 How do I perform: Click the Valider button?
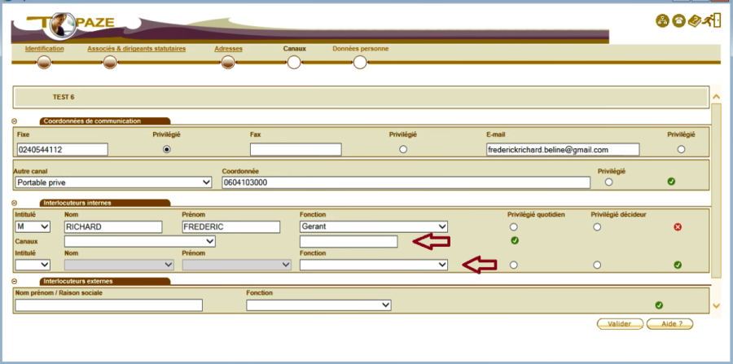click(619, 324)
